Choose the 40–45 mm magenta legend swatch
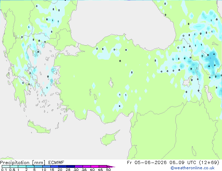222x171 pixels. click(x=95, y=166)
